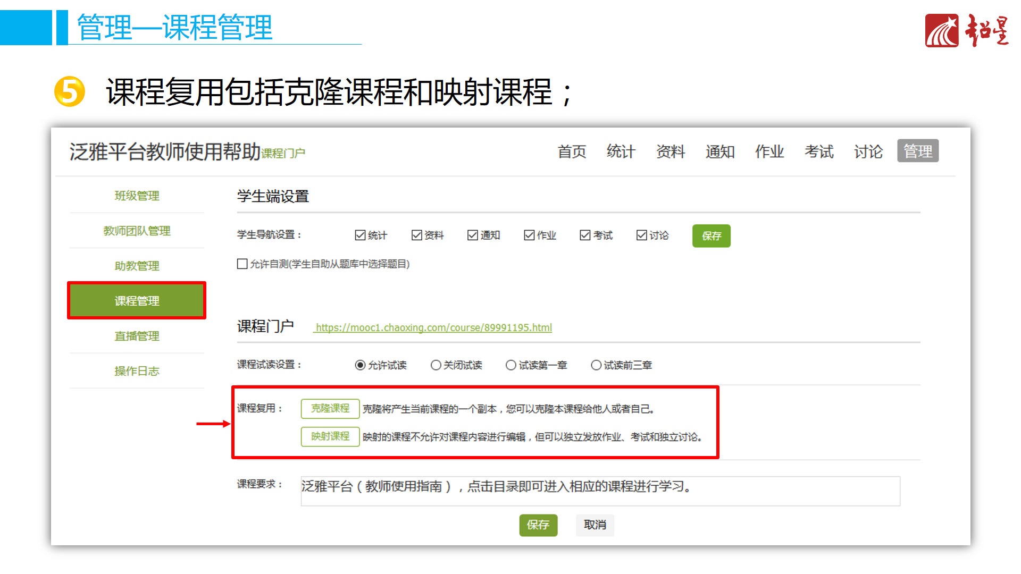Go to 首页 in top navigation
Image resolution: width=1021 pixels, height=574 pixels.
click(572, 151)
